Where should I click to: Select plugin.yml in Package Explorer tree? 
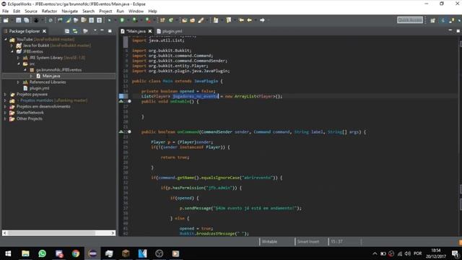(39, 88)
